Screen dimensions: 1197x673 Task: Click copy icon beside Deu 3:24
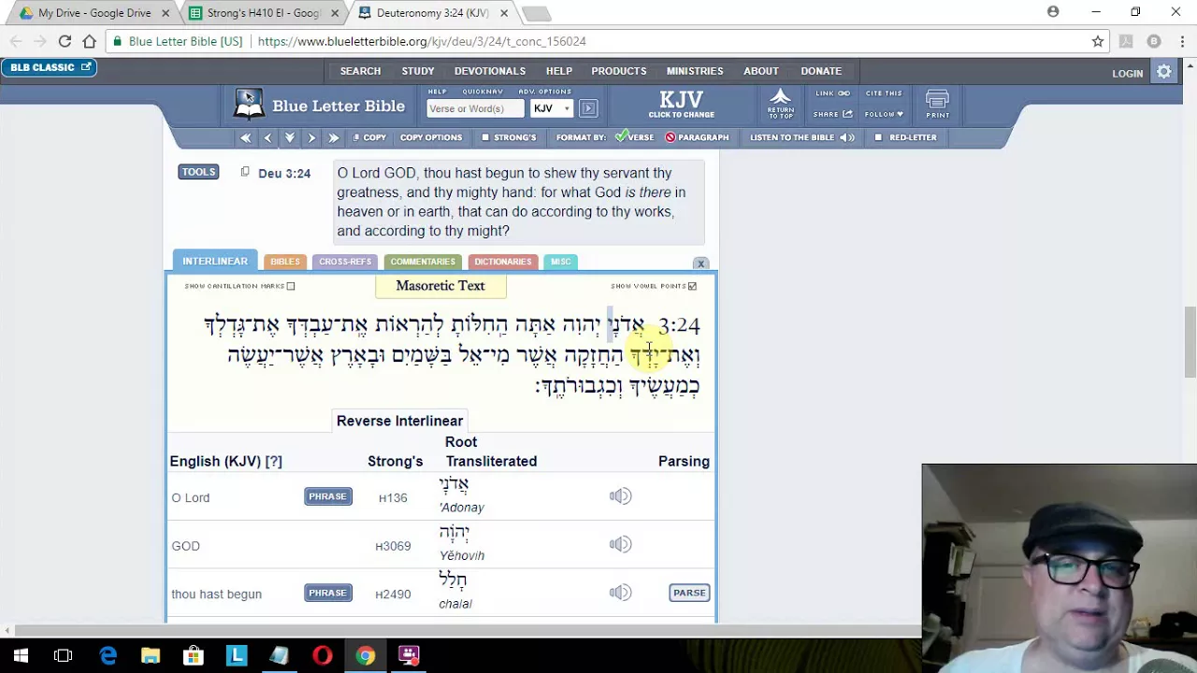pyautogui.click(x=245, y=172)
